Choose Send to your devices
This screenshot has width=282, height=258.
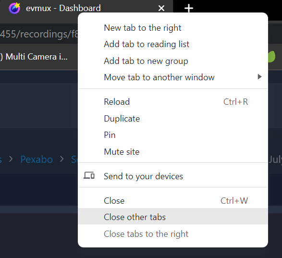tap(173, 176)
